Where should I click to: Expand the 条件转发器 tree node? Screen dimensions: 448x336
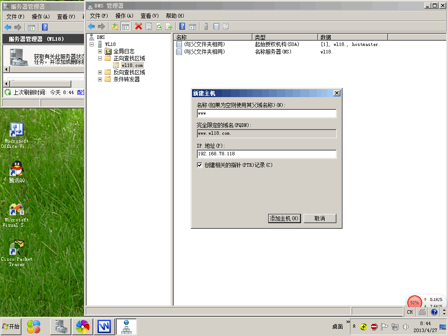100,79
